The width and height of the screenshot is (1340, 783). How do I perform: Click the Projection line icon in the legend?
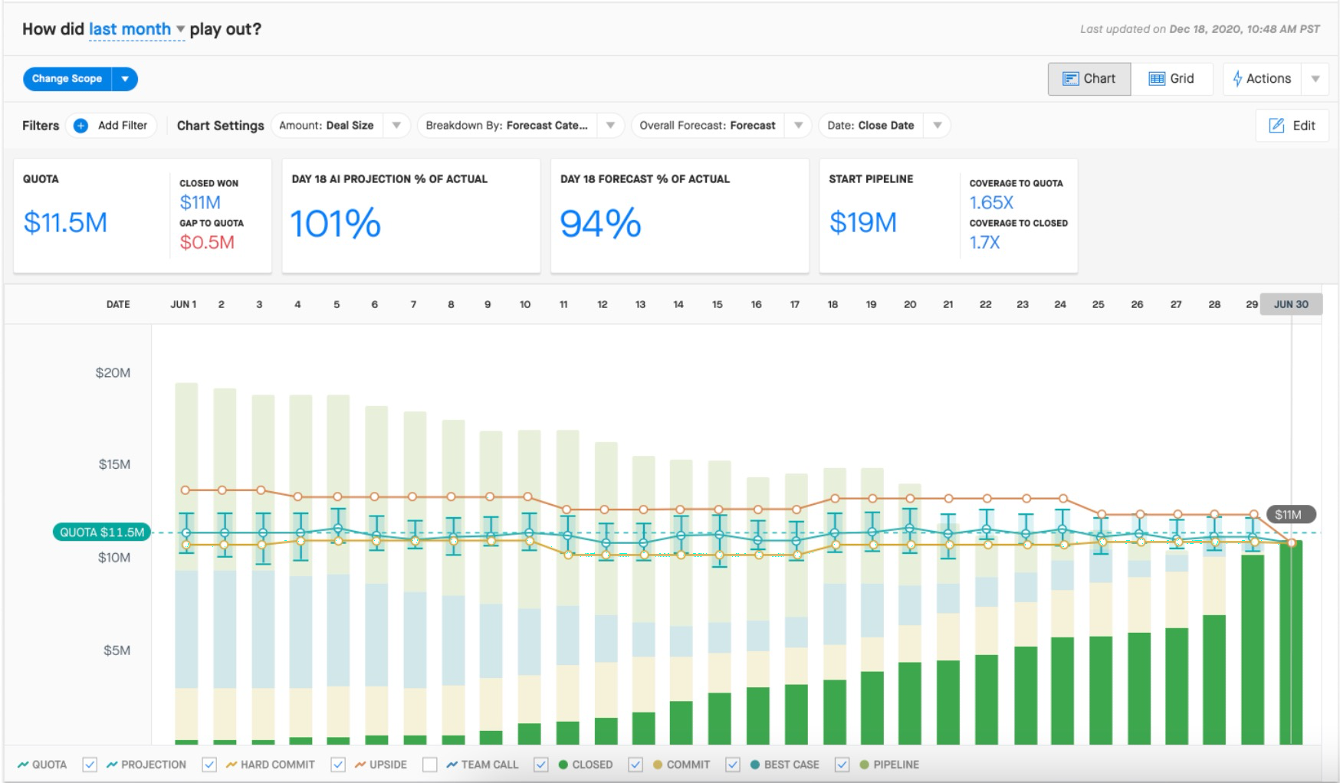[x=112, y=765]
